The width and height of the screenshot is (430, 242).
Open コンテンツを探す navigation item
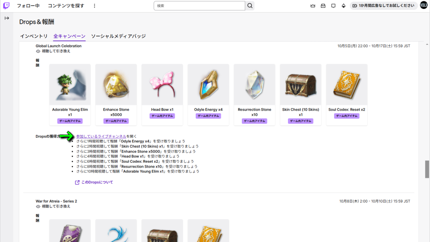tap(66, 6)
